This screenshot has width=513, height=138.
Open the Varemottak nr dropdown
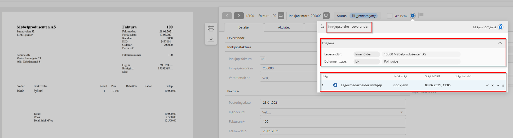(x=288, y=78)
